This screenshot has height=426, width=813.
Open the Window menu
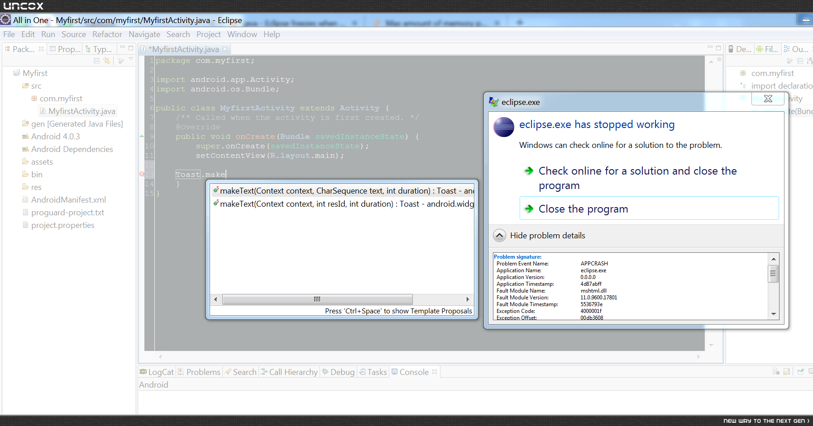pos(242,34)
